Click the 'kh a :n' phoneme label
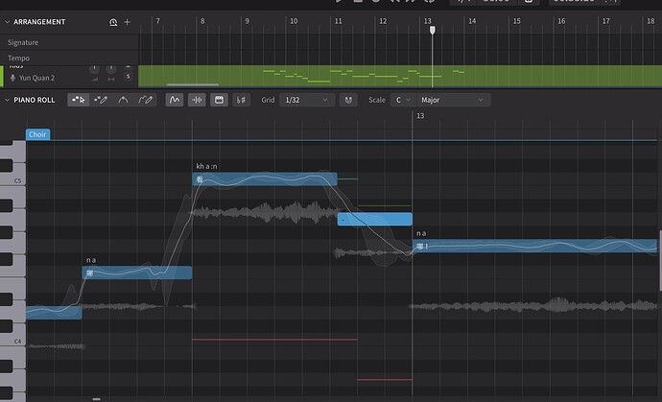The width and height of the screenshot is (662, 402). (206, 166)
